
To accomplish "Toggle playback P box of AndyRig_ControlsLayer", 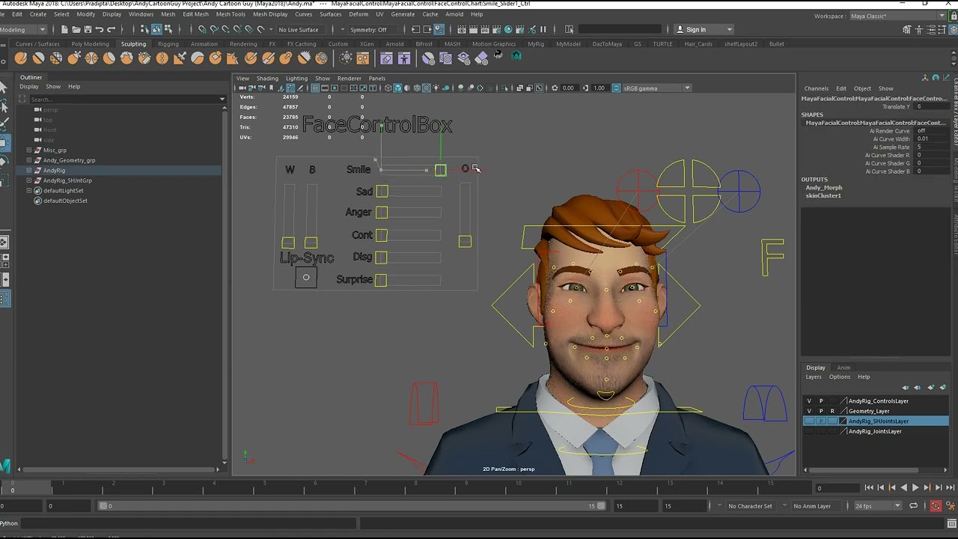I will [821, 401].
